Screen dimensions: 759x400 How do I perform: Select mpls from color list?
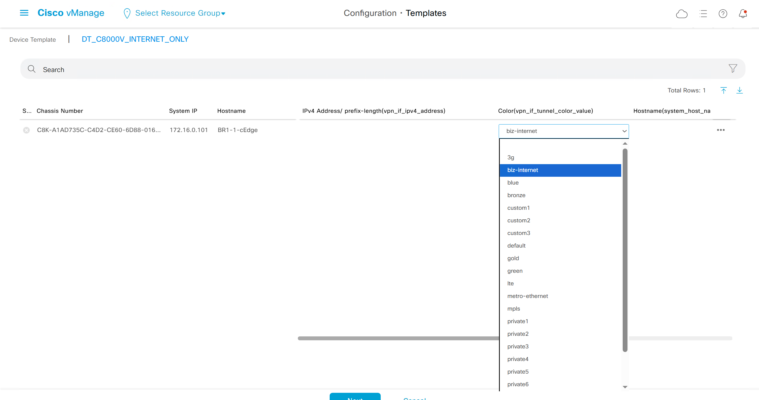click(513, 308)
